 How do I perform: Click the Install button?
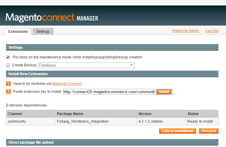coord(164,92)
